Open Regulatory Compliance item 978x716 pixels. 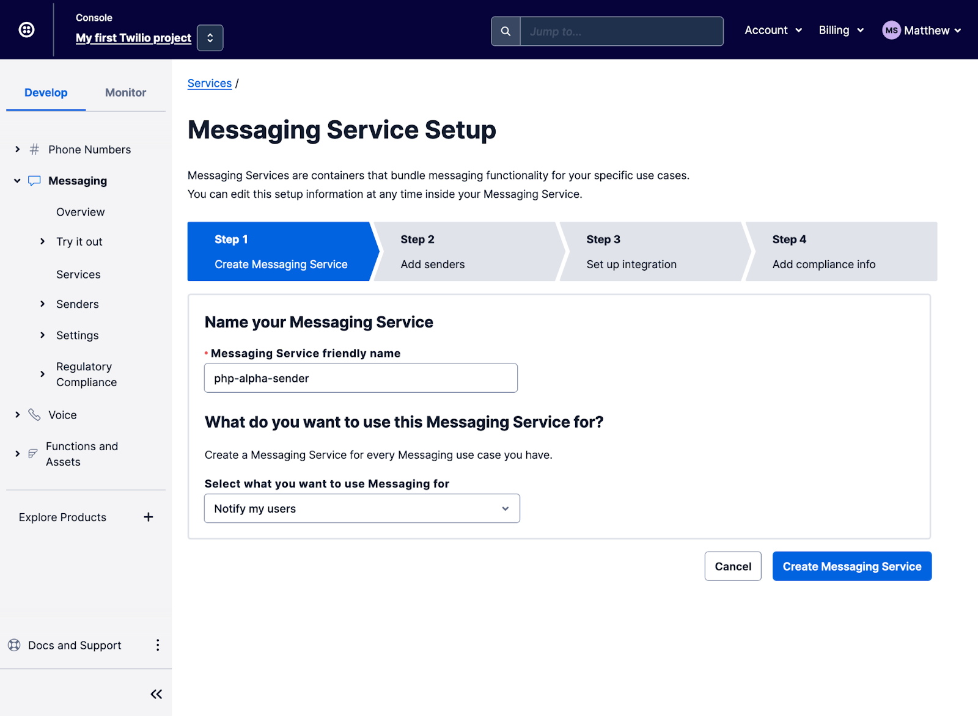(x=86, y=374)
